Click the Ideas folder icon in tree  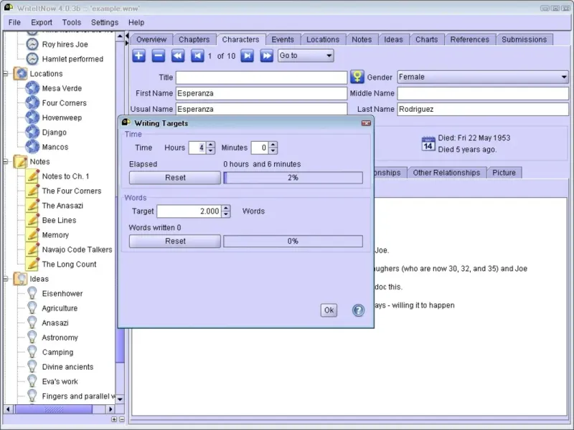tap(21, 279)
